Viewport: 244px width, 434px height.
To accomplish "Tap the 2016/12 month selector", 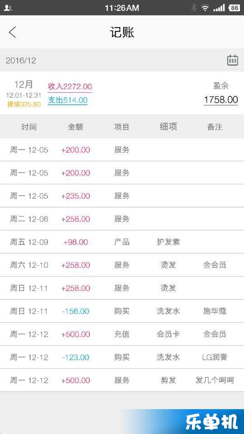I will click(x=21, y=60).
